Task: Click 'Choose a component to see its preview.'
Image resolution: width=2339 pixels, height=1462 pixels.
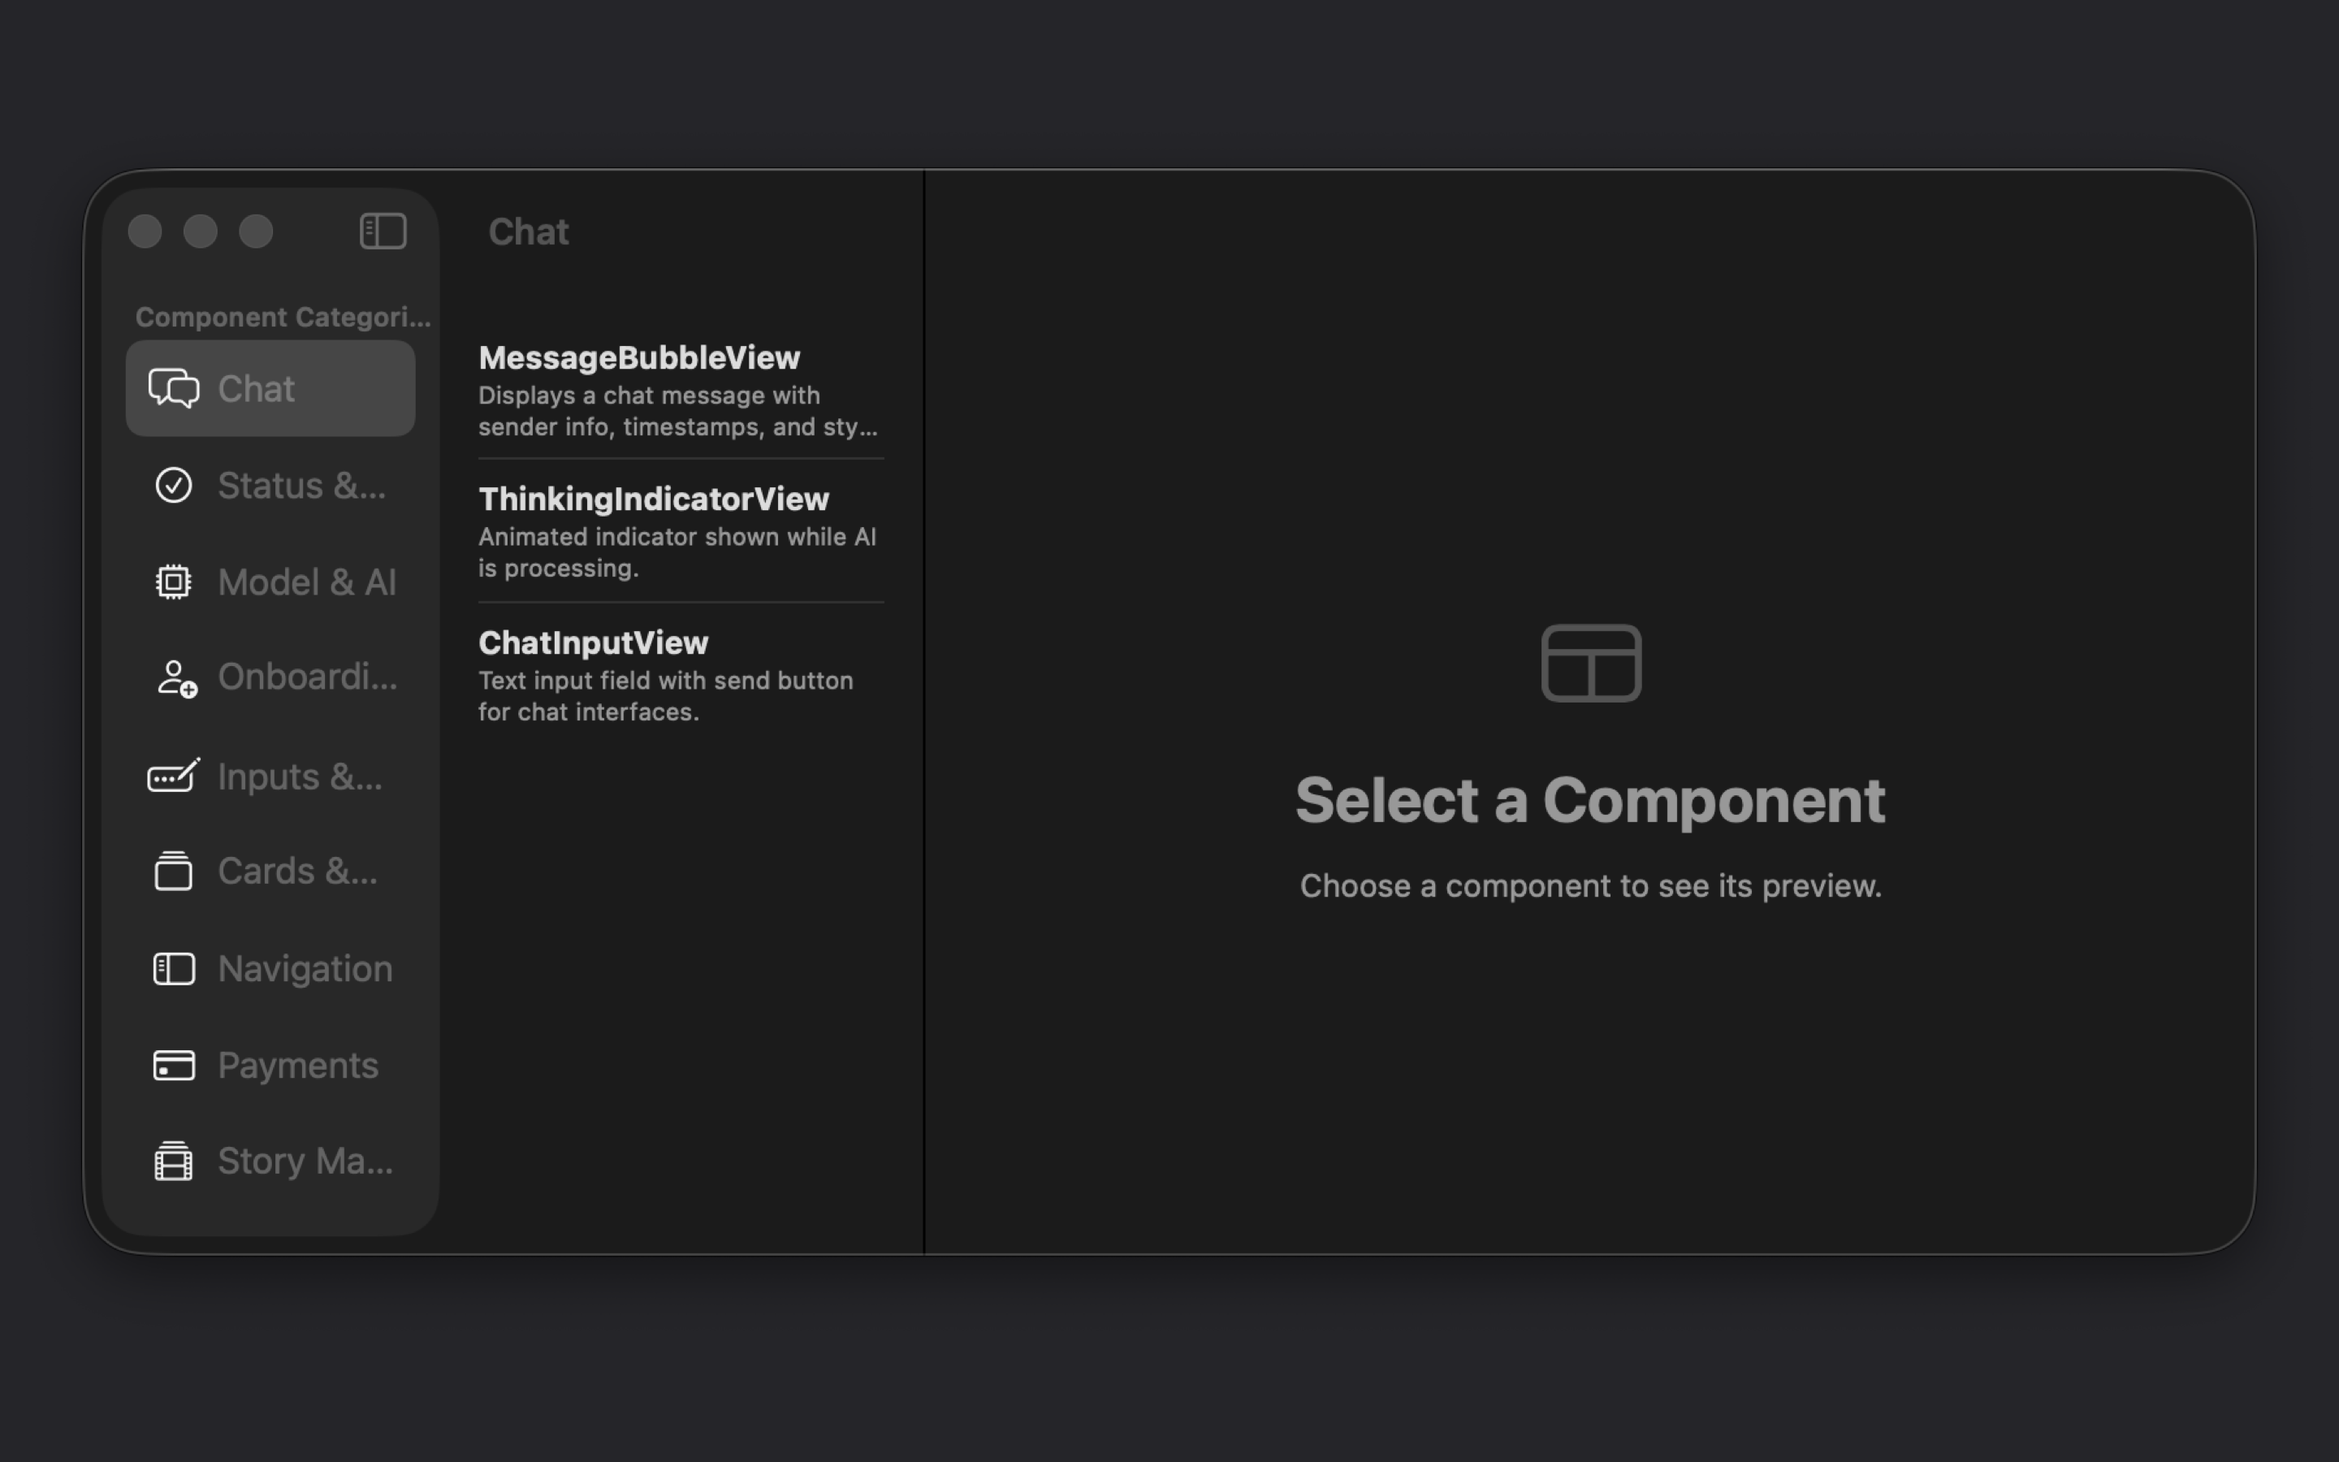Action: click(1591, 885)
